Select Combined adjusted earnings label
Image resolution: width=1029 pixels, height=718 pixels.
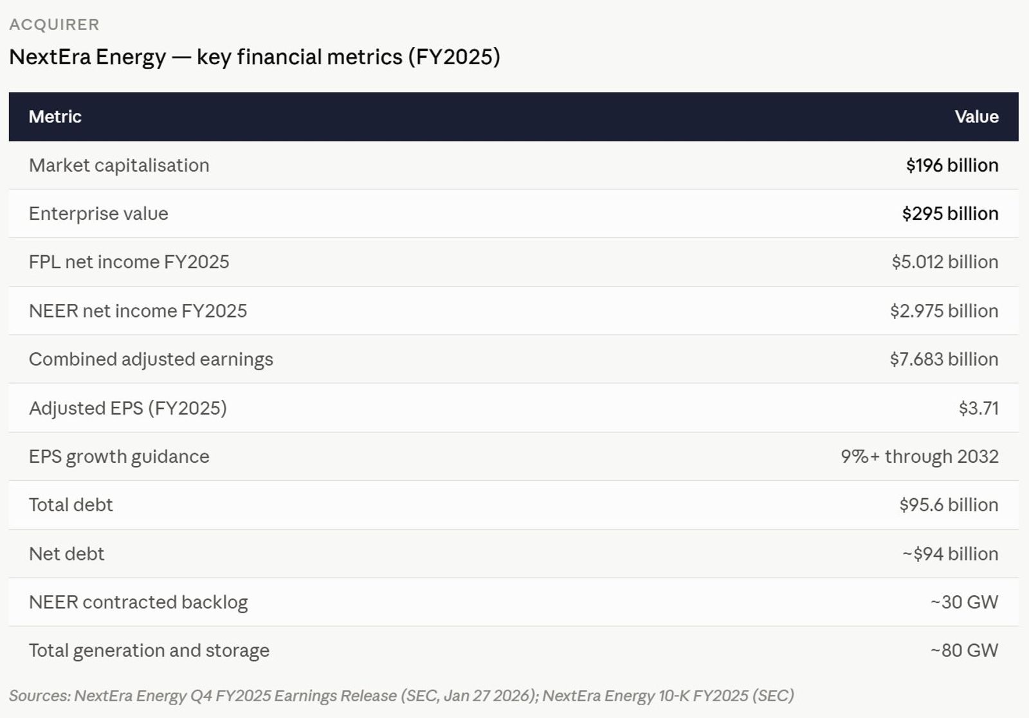(x=151, y=359)
